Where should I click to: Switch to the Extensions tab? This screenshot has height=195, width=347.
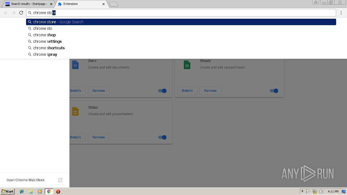pos(81,4)
